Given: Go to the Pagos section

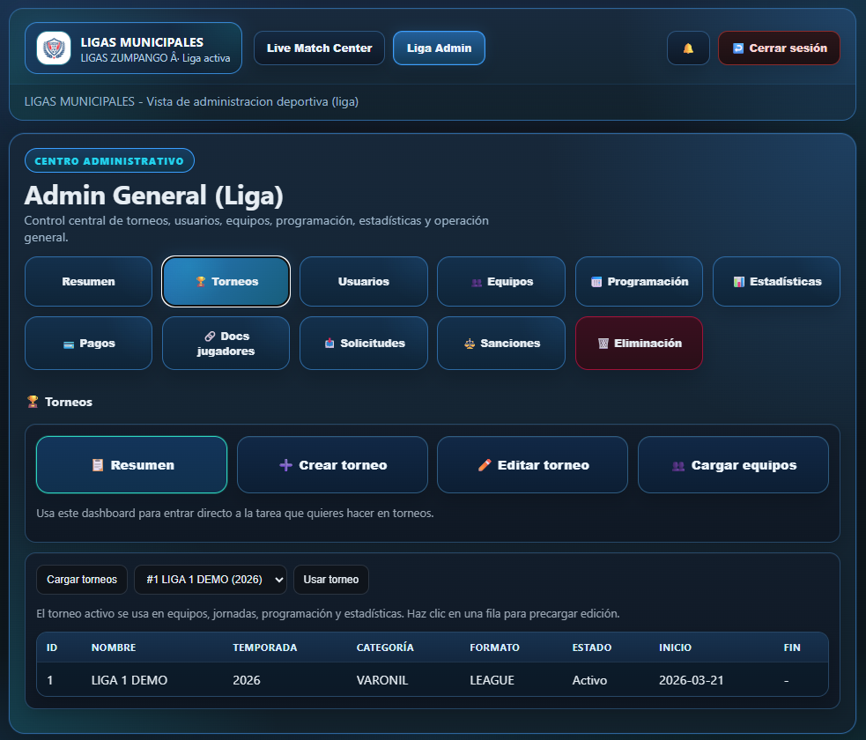Looking at the screenshot, I should (88, 344).
